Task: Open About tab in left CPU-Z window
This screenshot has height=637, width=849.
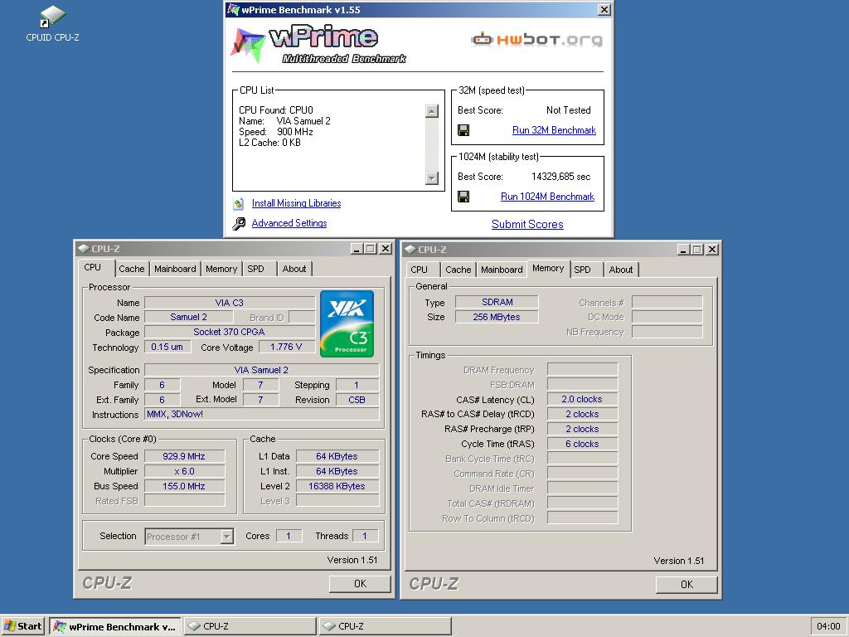Action: point(294,269)
